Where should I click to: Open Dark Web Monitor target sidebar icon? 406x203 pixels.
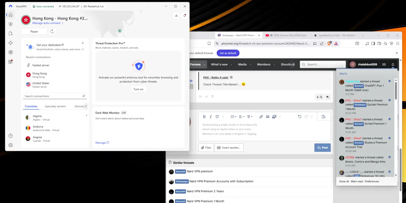tap(10, 52)
